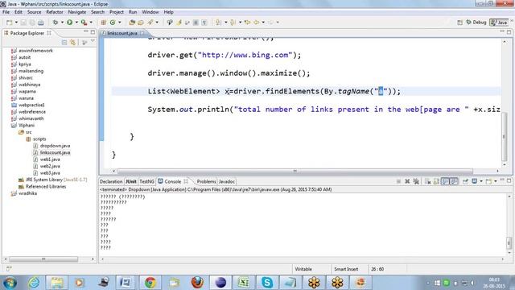Switch to the Problems tab
The width and height of the screenshot is (515, 290).
(x=206, y=181)
